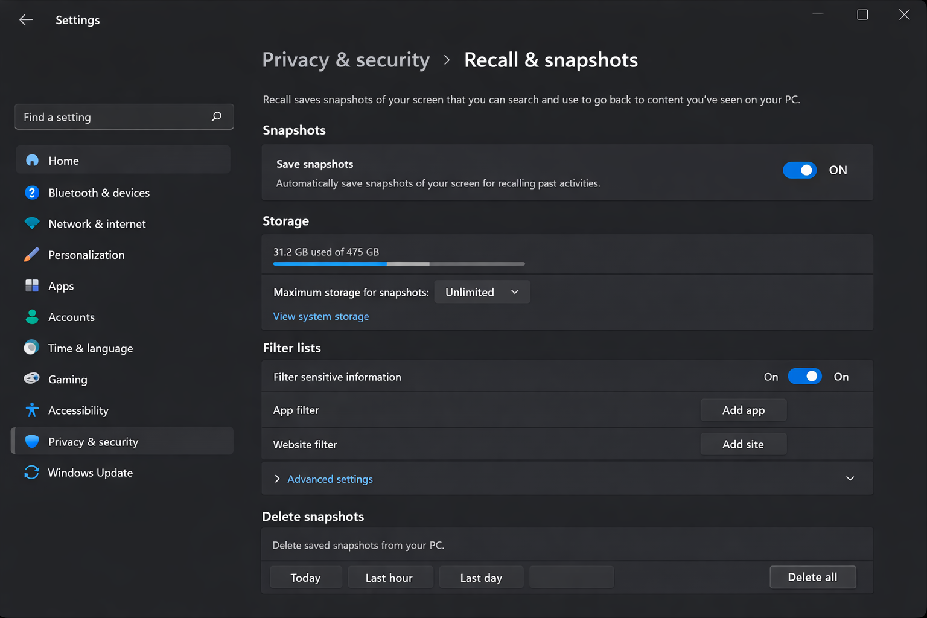Click the Time & language icon
Viewport: 927px width, 618px height.
coord(31,348)
